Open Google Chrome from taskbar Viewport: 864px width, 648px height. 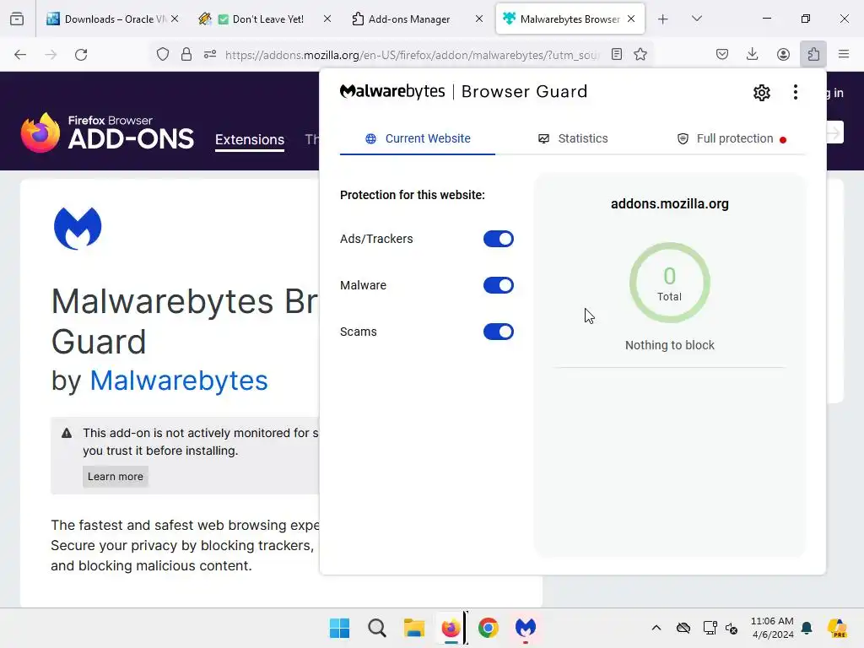click(x=489, y=628)
